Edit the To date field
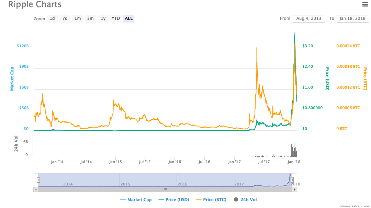The width and height of the screenshot is (371, 208). coord(352,18)
